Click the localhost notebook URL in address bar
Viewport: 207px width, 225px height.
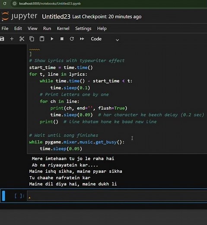click(x=50, y=3)
